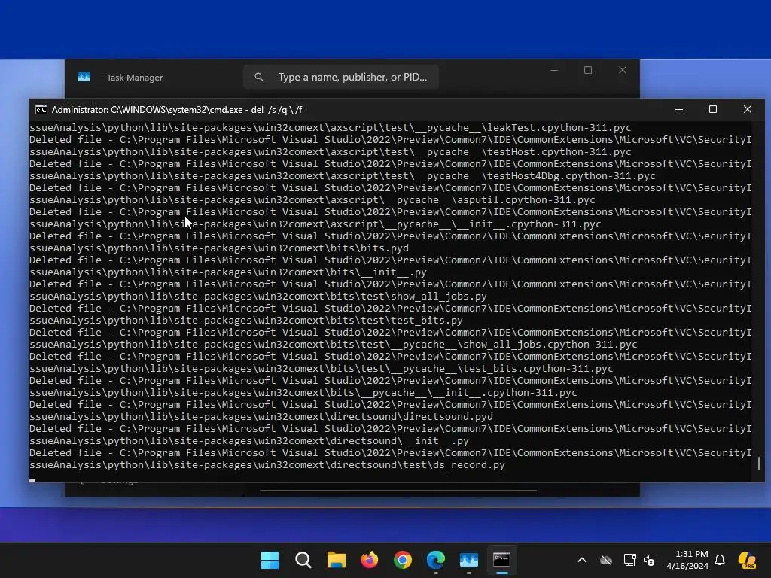Launch Firefox from the taskbar

370,560
